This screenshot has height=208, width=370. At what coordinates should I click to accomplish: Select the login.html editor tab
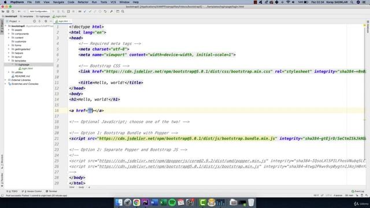pyautogui.click(x=62, y=21)
